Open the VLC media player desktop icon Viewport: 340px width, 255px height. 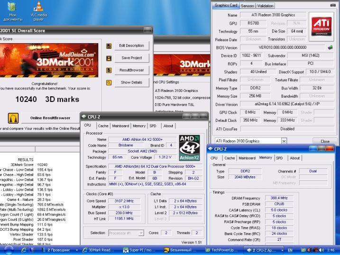coord(38,11)
